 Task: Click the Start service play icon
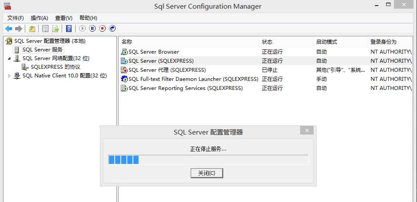click(82, 28)
